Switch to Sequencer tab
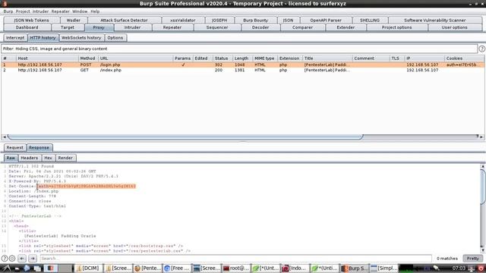486x273 pixels. coord(217,27)
